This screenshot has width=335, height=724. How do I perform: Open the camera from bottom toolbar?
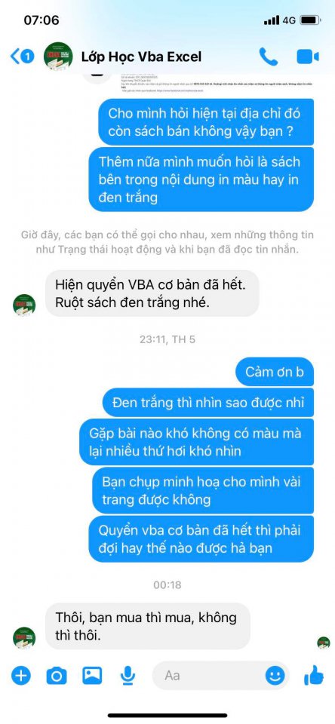[57, 676]
